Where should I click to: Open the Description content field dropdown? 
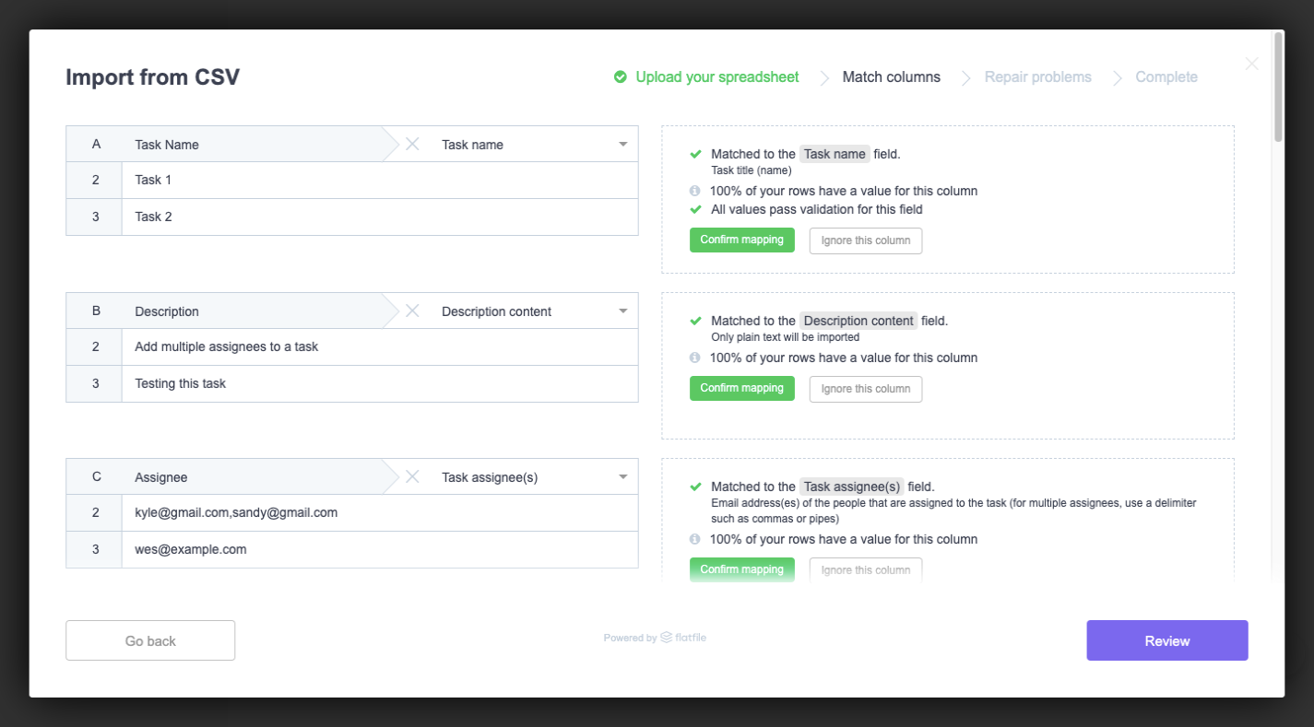click(x=621, y=311)
